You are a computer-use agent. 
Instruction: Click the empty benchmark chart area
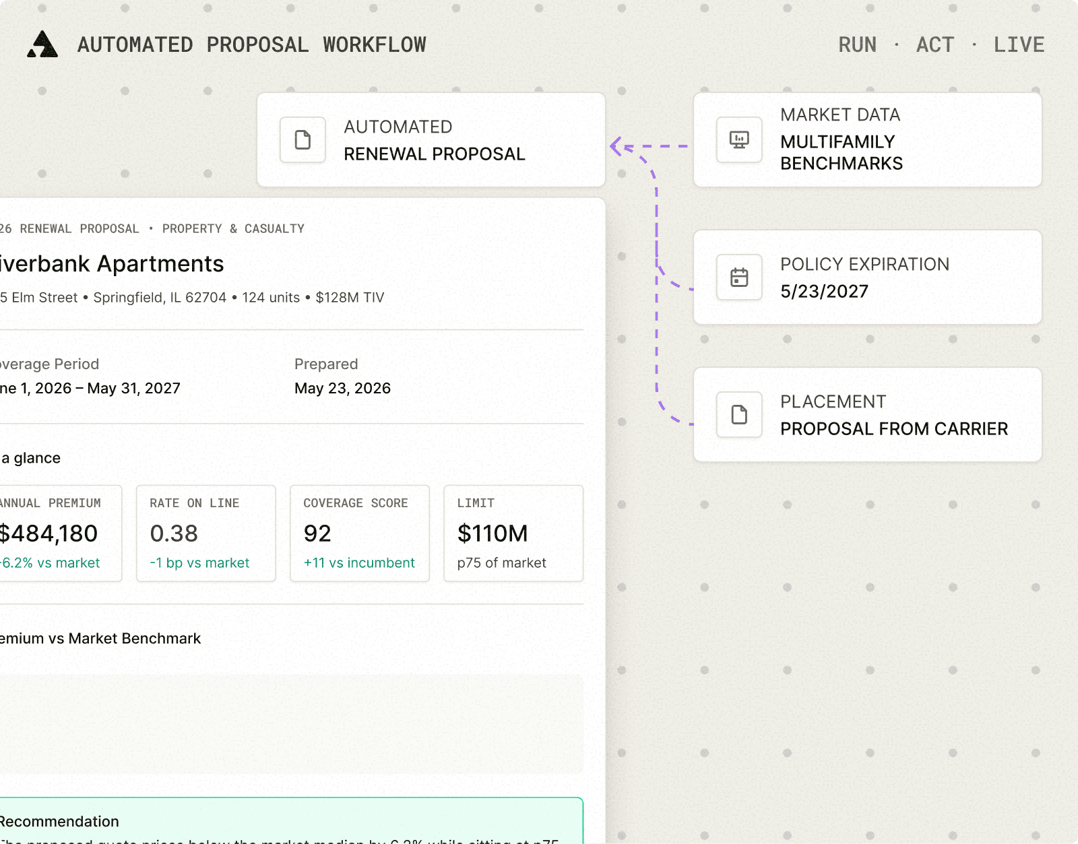point(291,724)
